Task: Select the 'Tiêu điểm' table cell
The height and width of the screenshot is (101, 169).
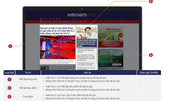Action: pyautogui.click(x=28, y=97)
